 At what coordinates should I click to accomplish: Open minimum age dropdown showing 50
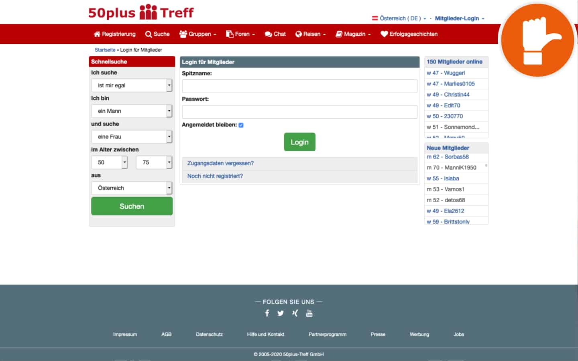click(x=109, y=162)
